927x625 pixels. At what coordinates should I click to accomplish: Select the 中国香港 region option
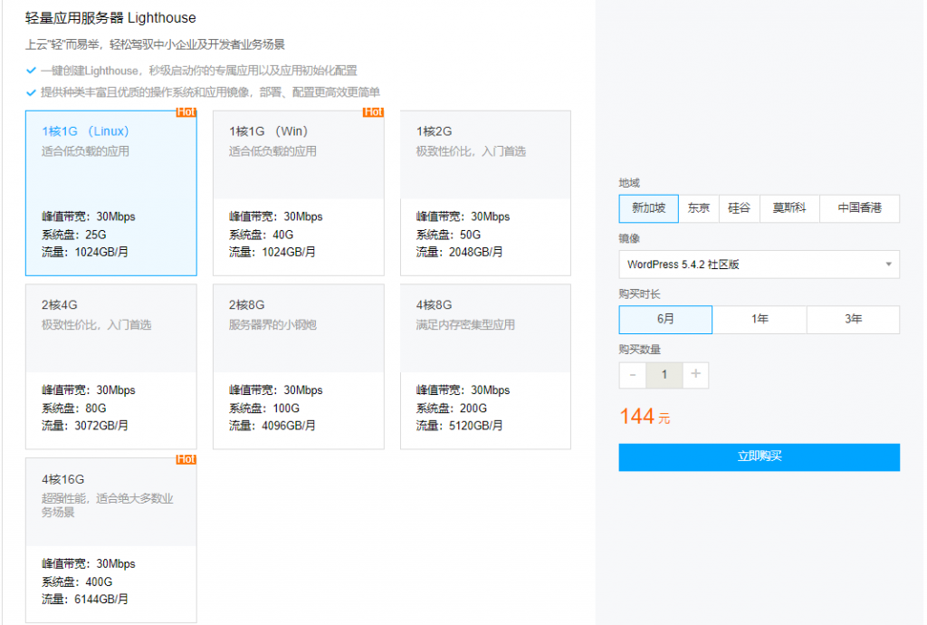coord(859,208)
